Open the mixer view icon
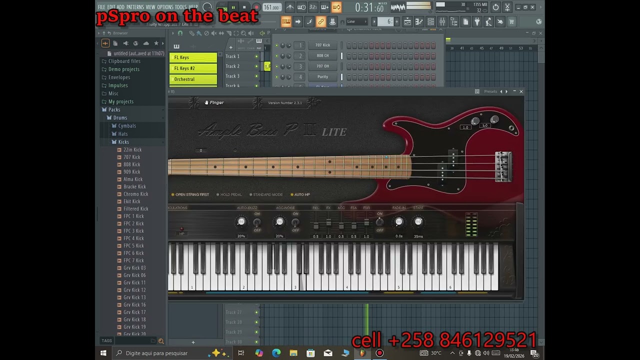The width and height of the screenshot is (640, 360). click(442, 21)
